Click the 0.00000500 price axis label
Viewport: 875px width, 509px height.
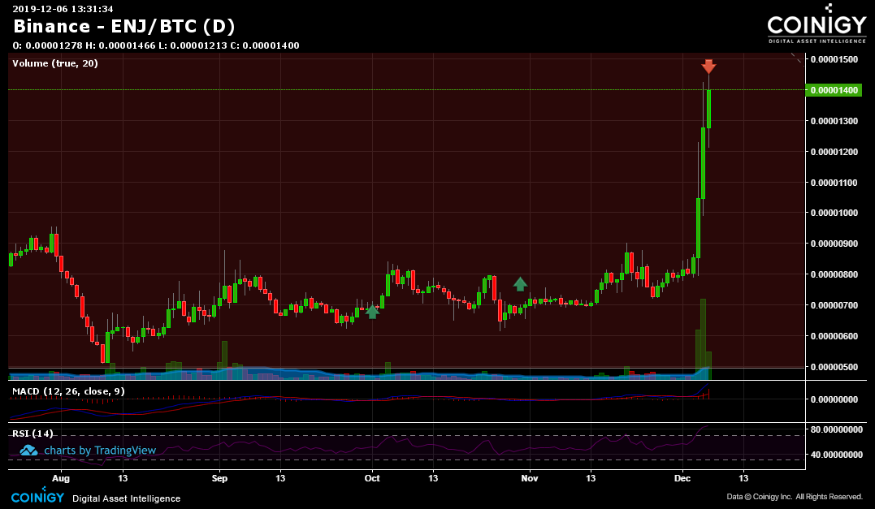tap(834, 367)
